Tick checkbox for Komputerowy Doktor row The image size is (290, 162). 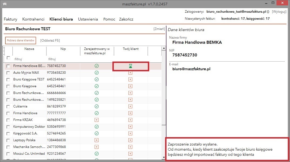(x=8, y=127)
